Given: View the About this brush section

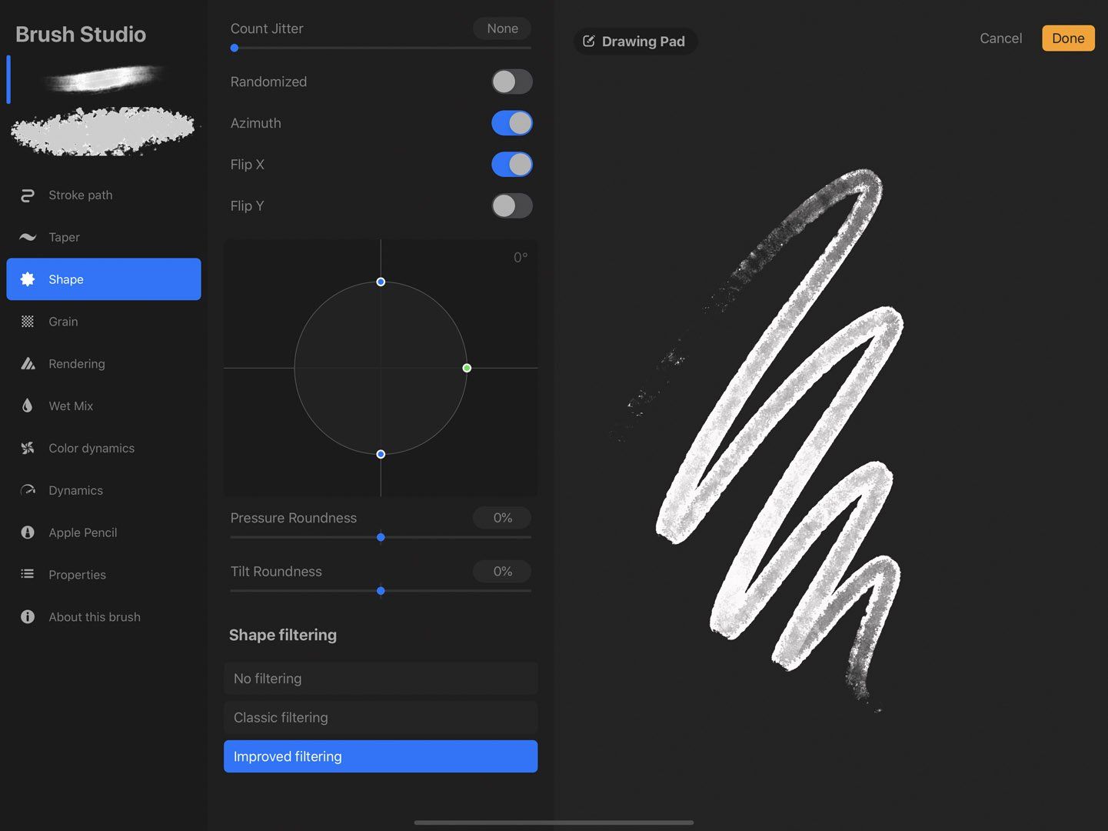Looking at the screenshot, I should [x=94, y=616].
